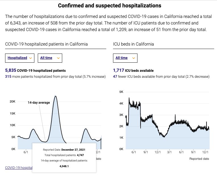217x176 pixels.
Task: Select the 5,835 COVID-19 hospitalized patients figure
Action: 11,70
